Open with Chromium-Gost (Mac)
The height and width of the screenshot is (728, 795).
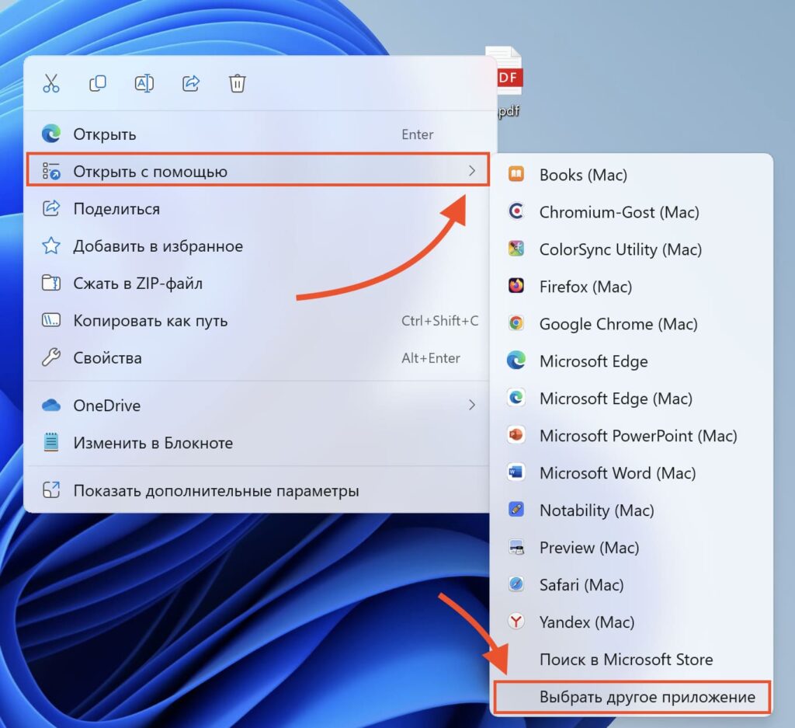click(631, 212)
